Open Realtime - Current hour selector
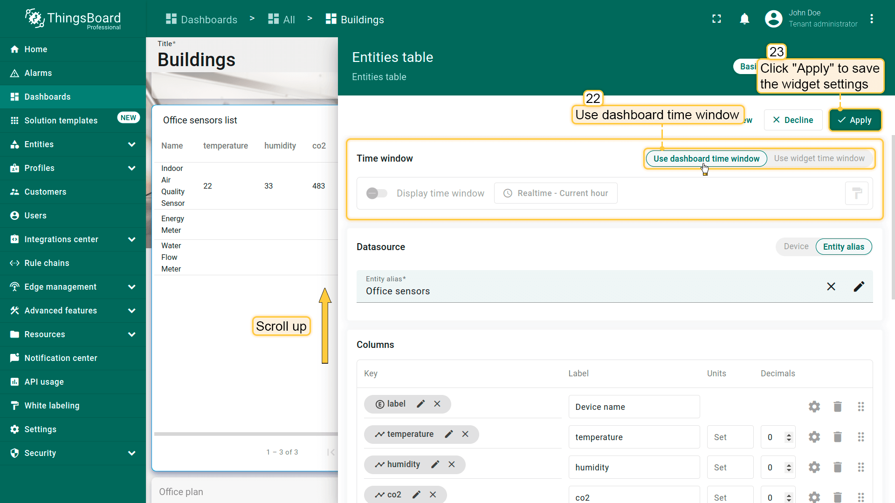The width and height of the screenshot is (895, 503). (x=556, y=193)
